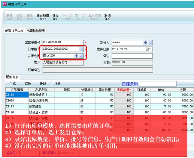Click the 出库数量 cell for ZT188
Screen dimensions: 194x158
(x=124, y=95)
